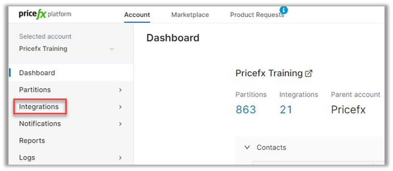
Task: Expand the Partitions menu arrow
Action: (x=120, y=90)
